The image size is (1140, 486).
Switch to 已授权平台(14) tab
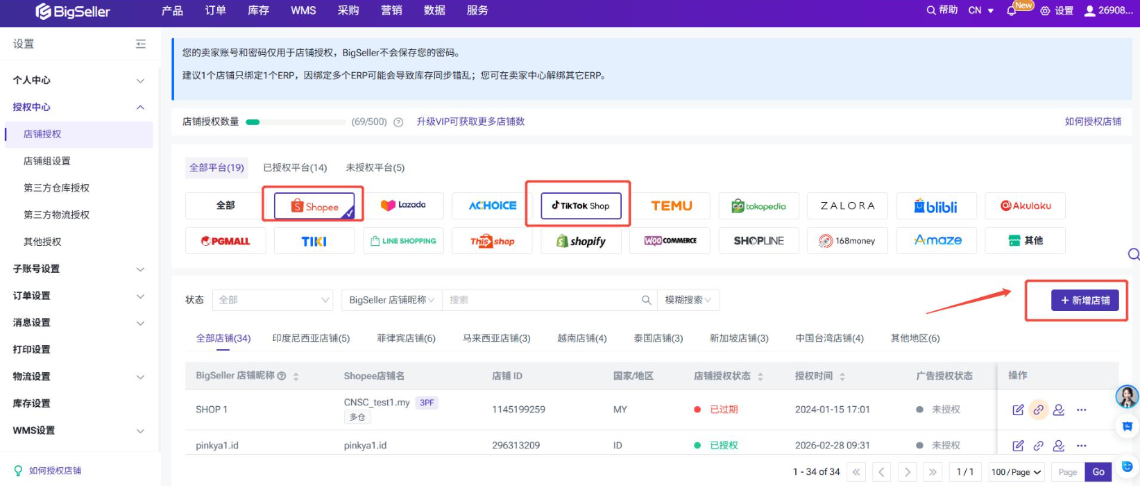coord(295,167)
